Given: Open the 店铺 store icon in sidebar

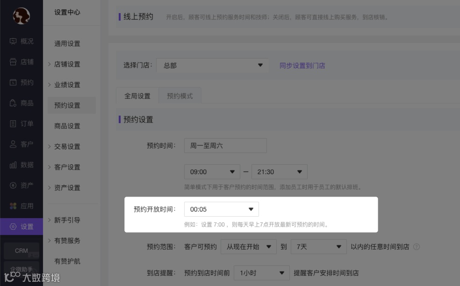Looking at the screenshot, I should click(x=13, y=62).
